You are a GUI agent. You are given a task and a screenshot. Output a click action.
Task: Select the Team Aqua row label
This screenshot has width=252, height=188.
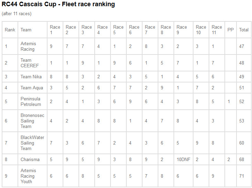pyautogui.click(x=32, y=88)
